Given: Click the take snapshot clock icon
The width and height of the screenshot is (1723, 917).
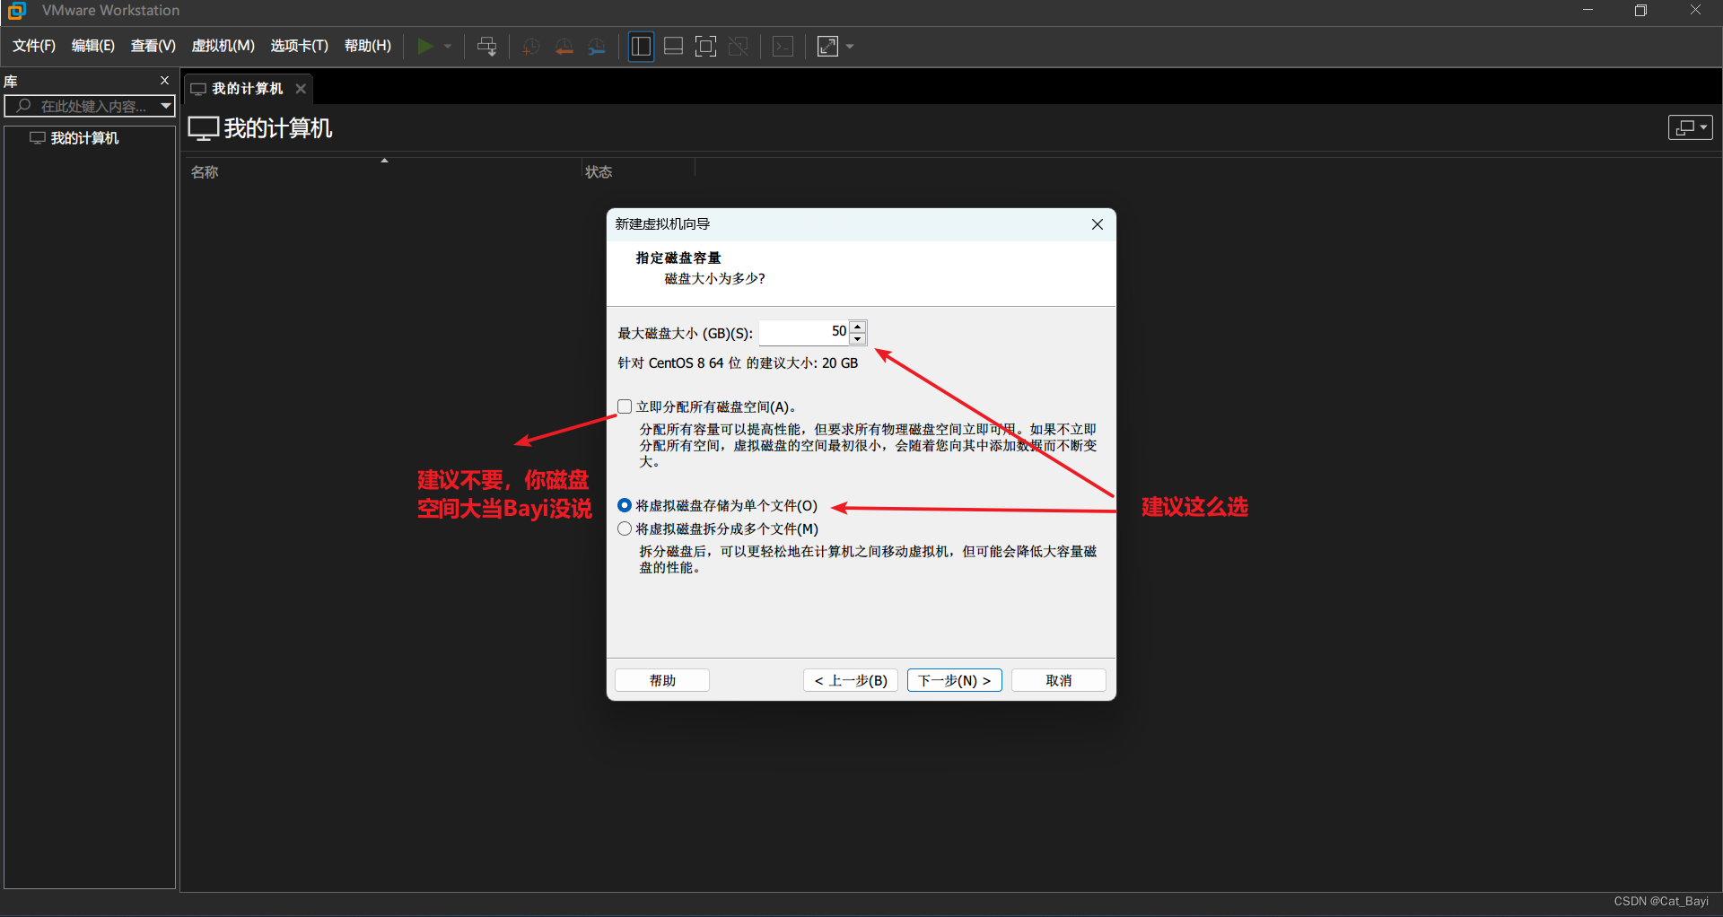Looking at the screenshot, I should tap(530, 47).
